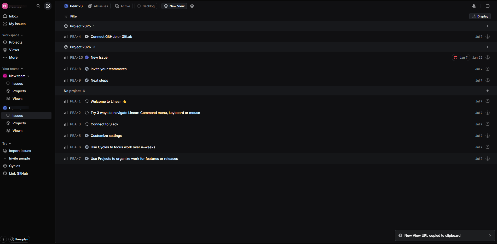Switch to the Backlog tab
This screenshot has width=497, height=244.
coord(146,6)
